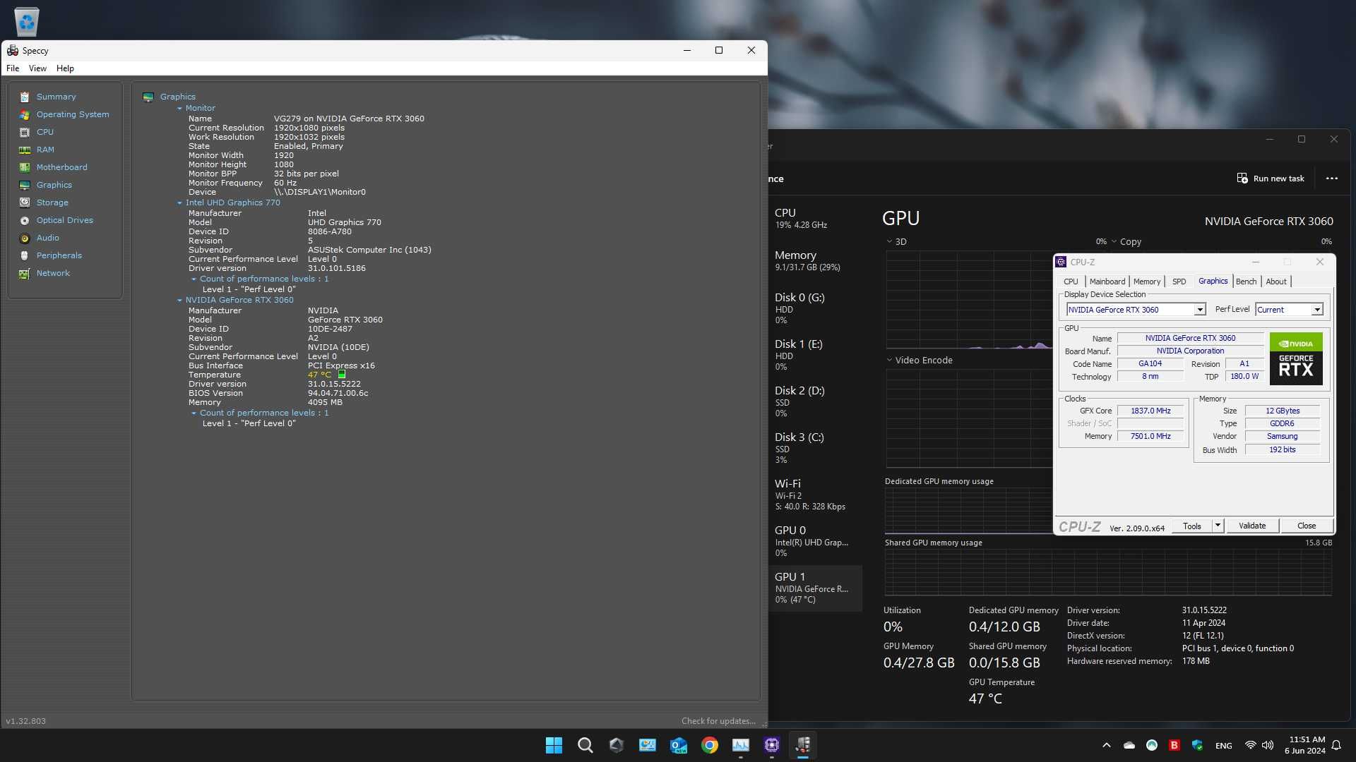
Task: Switch to the About tab in CPU-Z
Action: click(x=1275, y=282)
